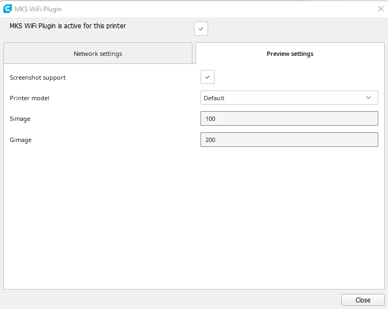Click the plugin active for this printer label
388x309 pixels.
coord(68,26)
